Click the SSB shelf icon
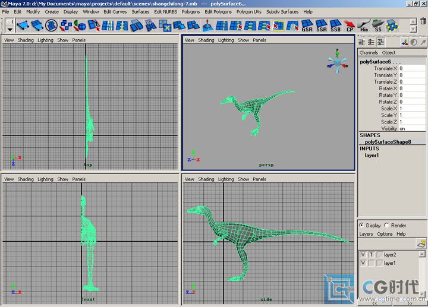The width and height of the screenshot is (428, 307). [x=335, y=26]
